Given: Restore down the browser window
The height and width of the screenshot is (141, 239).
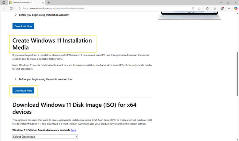Looking at the screenshot, I should pyautogui.click(x=228, y=2).
